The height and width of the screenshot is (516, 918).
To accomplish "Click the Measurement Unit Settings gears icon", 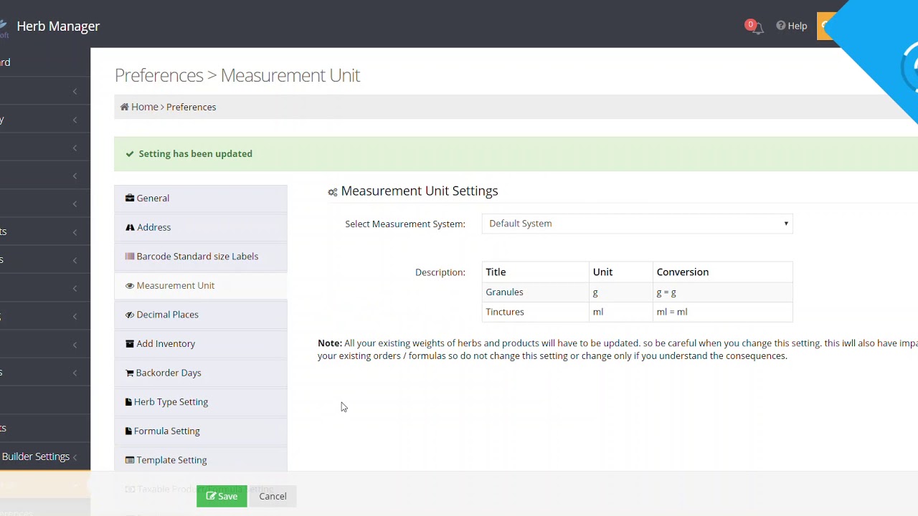I will coord(332,192).
